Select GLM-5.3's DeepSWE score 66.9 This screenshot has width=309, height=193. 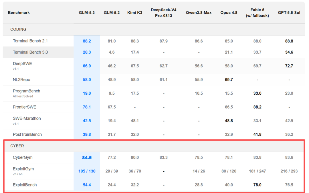[87, 66]
